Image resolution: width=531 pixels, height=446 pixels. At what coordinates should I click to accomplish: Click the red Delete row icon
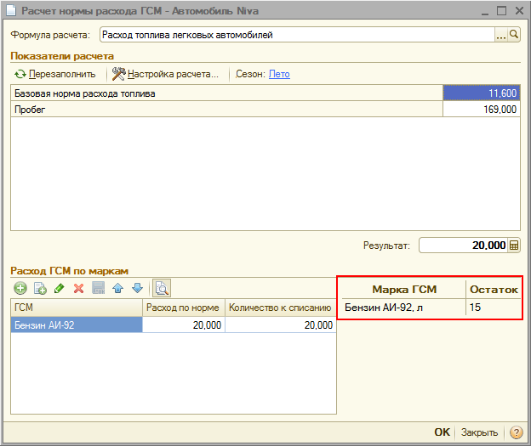(78, 289)
